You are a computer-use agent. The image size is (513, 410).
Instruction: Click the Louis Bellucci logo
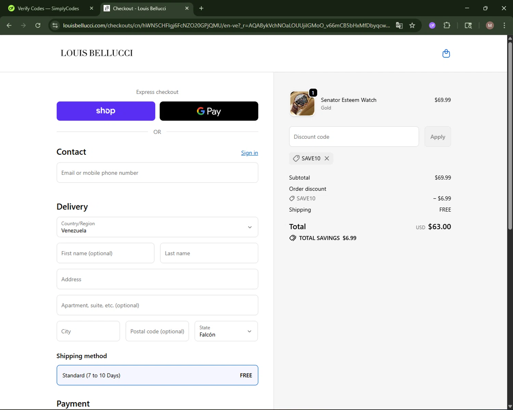[97, 53]
